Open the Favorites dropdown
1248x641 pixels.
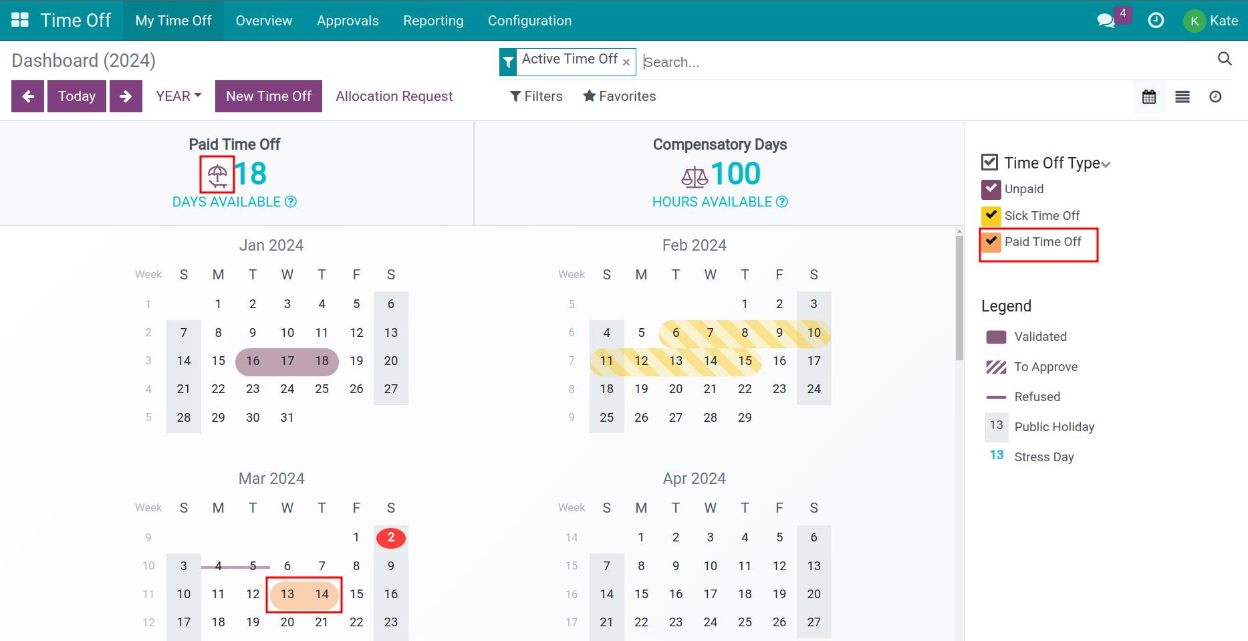620,96
